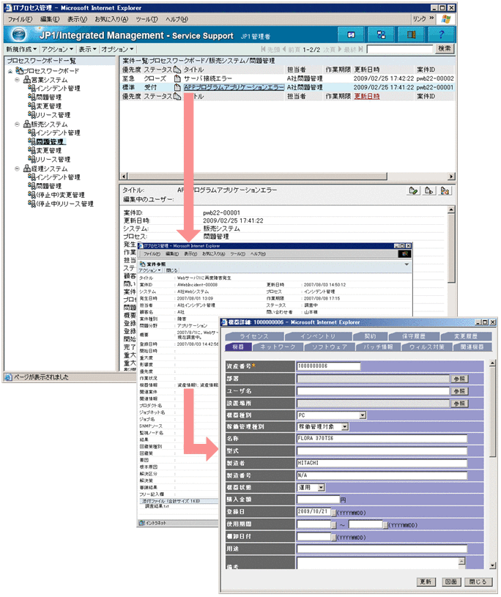
Task: Click 閉じる at the bottom of device detail window
Action: point(478,582)
